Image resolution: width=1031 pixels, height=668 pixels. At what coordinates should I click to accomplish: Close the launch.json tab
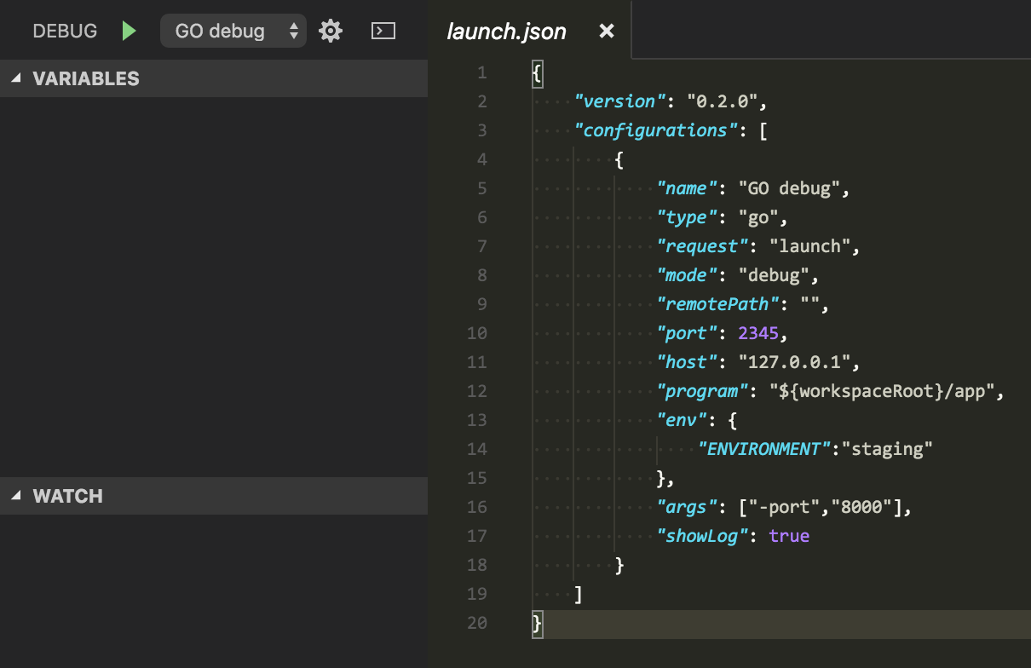[606, 31]
